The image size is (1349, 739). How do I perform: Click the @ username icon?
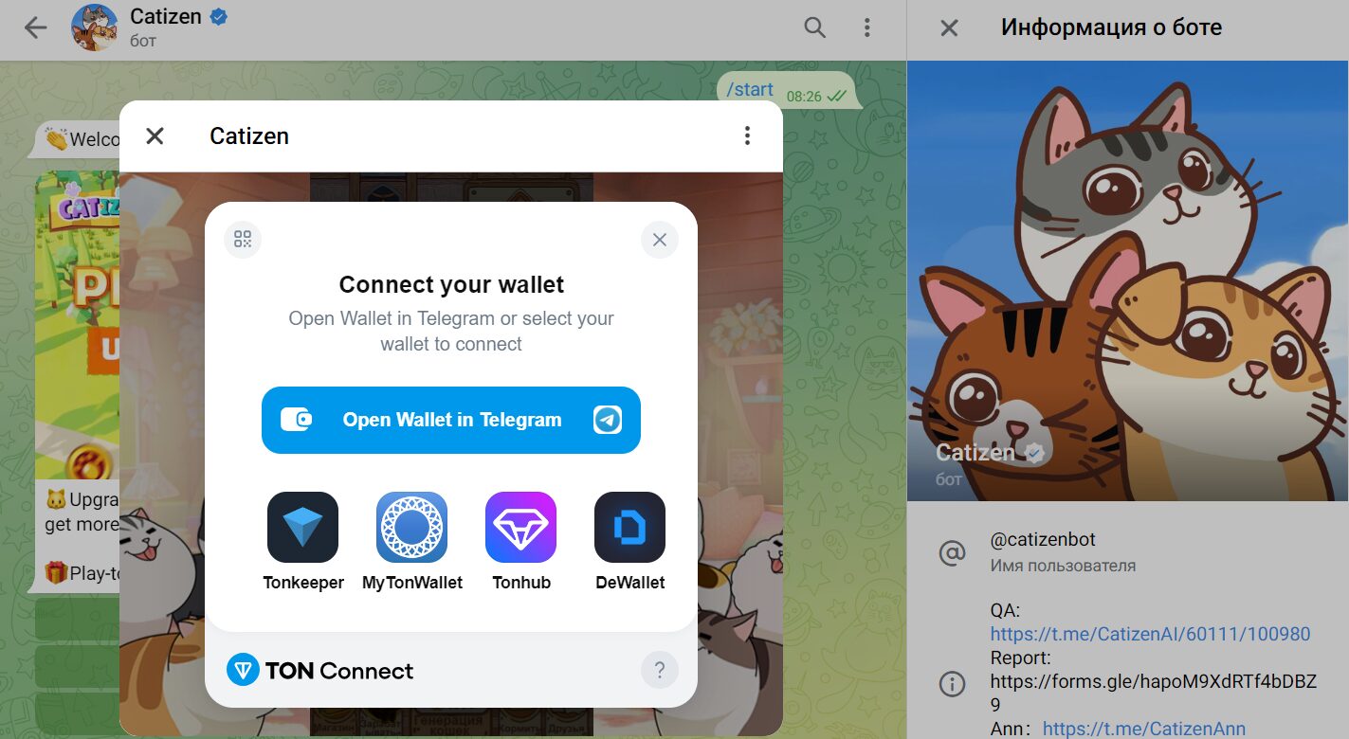(x=951, y=552)
